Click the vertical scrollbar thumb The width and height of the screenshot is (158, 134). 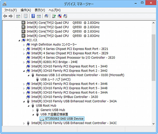coord(153,58)
